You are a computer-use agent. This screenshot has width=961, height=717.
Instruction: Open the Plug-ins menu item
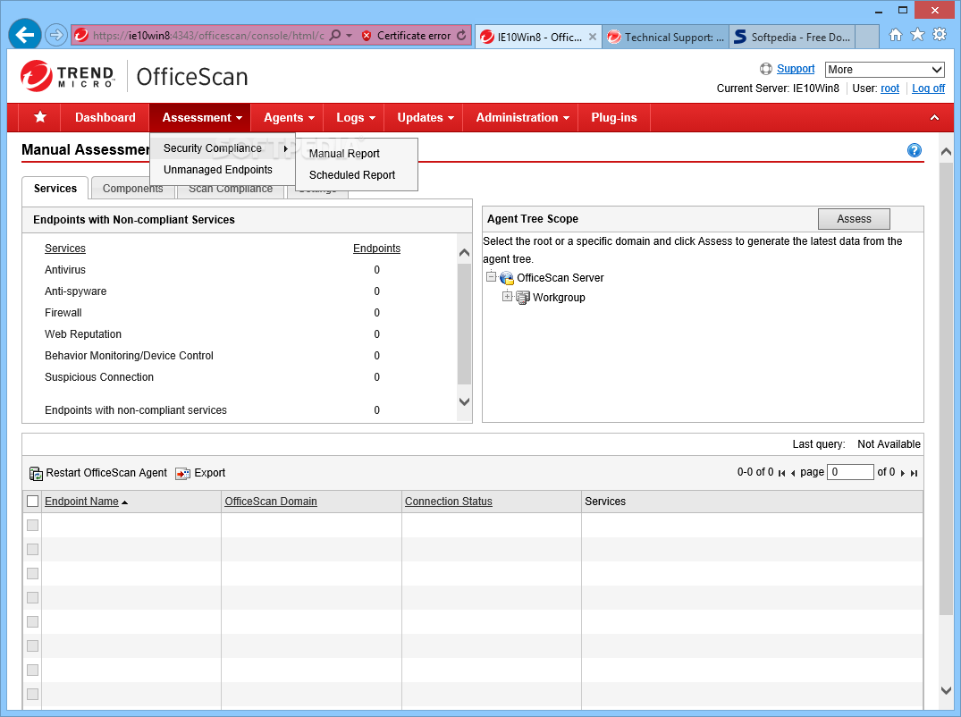pos(613,118)
